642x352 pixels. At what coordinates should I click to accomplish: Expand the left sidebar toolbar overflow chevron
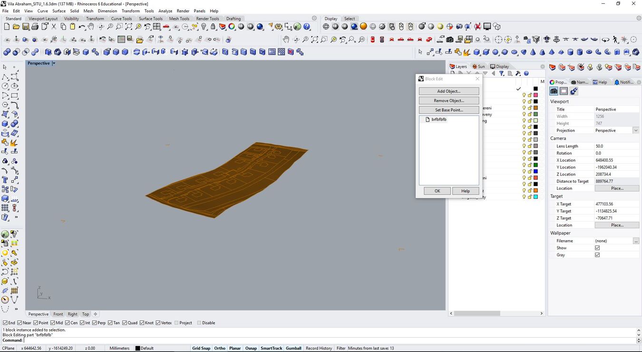16,217
